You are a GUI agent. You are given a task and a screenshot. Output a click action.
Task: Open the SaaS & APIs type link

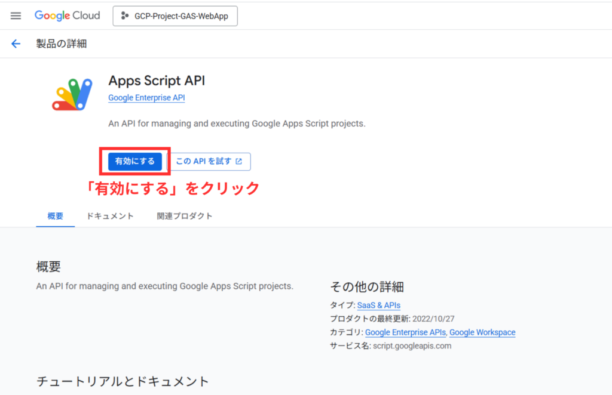pyautogui.click(x=378, y=305)
